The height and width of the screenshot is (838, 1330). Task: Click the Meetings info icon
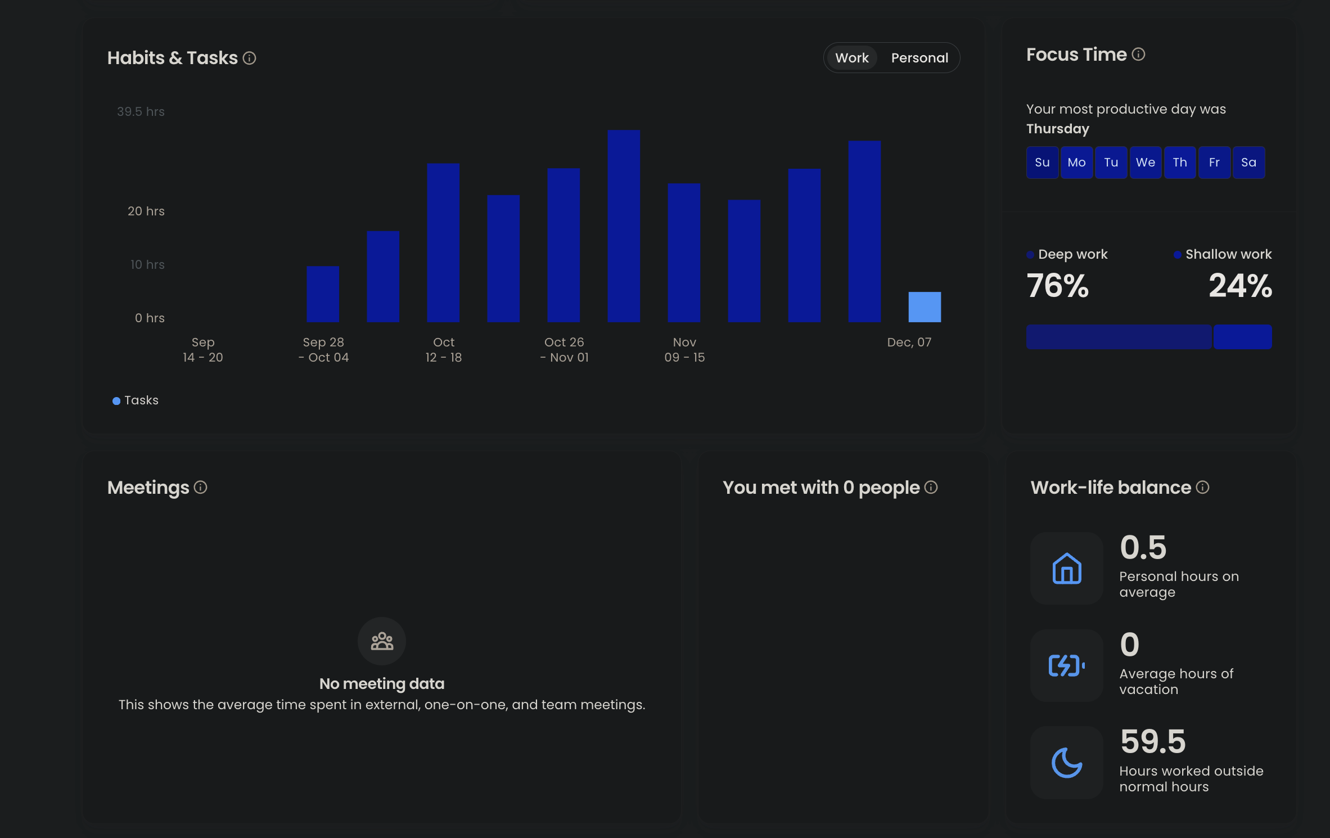[x=201, y=486]
